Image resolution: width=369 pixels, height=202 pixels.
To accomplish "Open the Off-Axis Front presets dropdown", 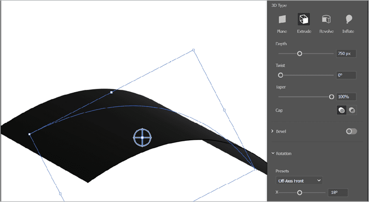I will pyautogui.click(x=299, y=181).
